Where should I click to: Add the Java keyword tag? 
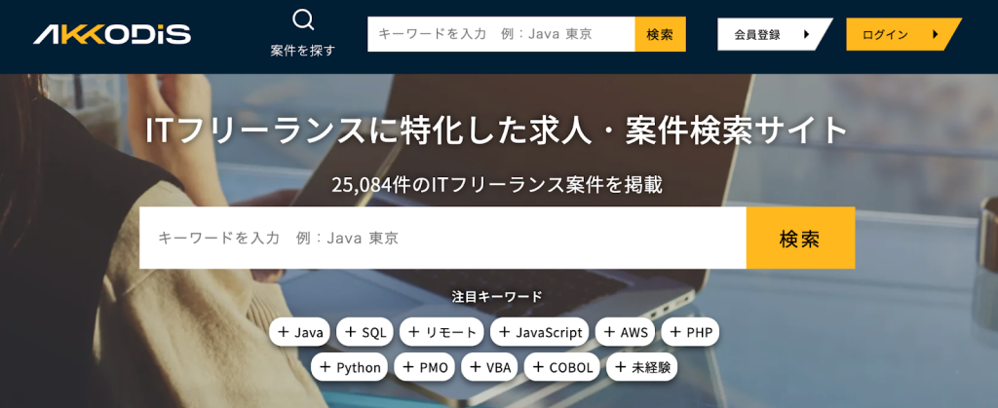click(x=300, y=332)
